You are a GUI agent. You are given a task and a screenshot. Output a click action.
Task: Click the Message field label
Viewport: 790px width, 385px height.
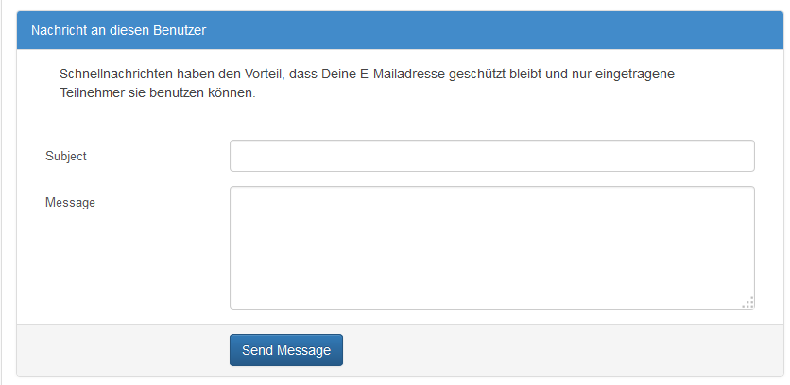pos(70,202)
